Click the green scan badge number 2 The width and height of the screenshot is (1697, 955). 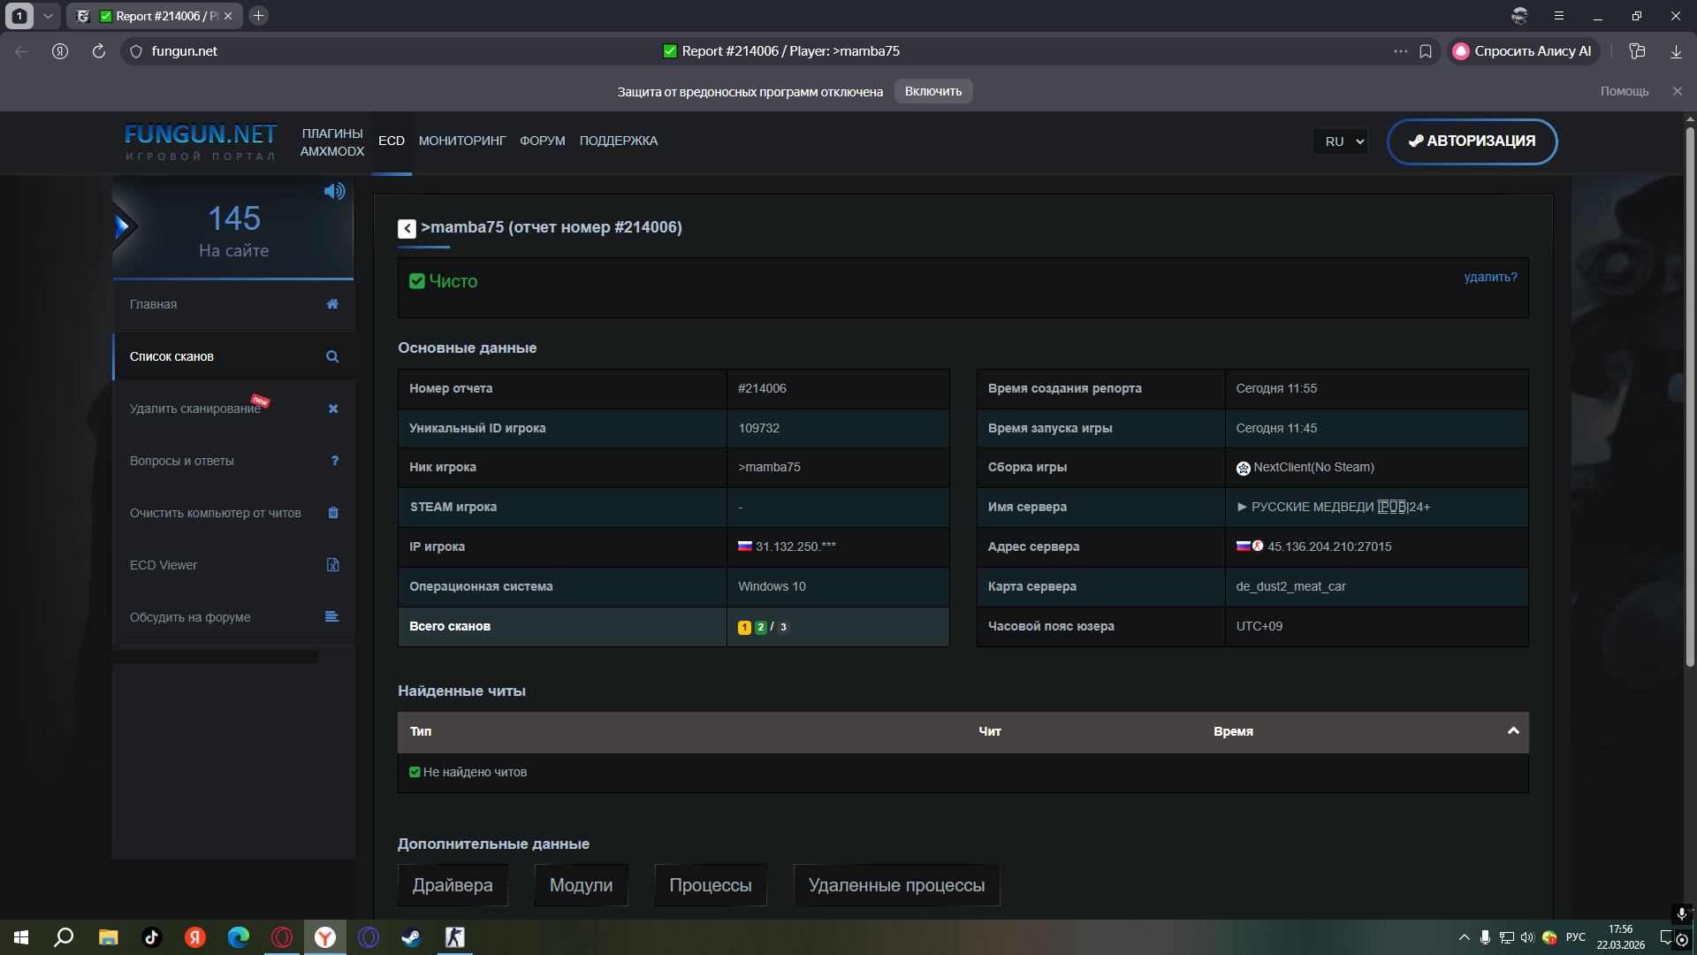tap(760, 627)
